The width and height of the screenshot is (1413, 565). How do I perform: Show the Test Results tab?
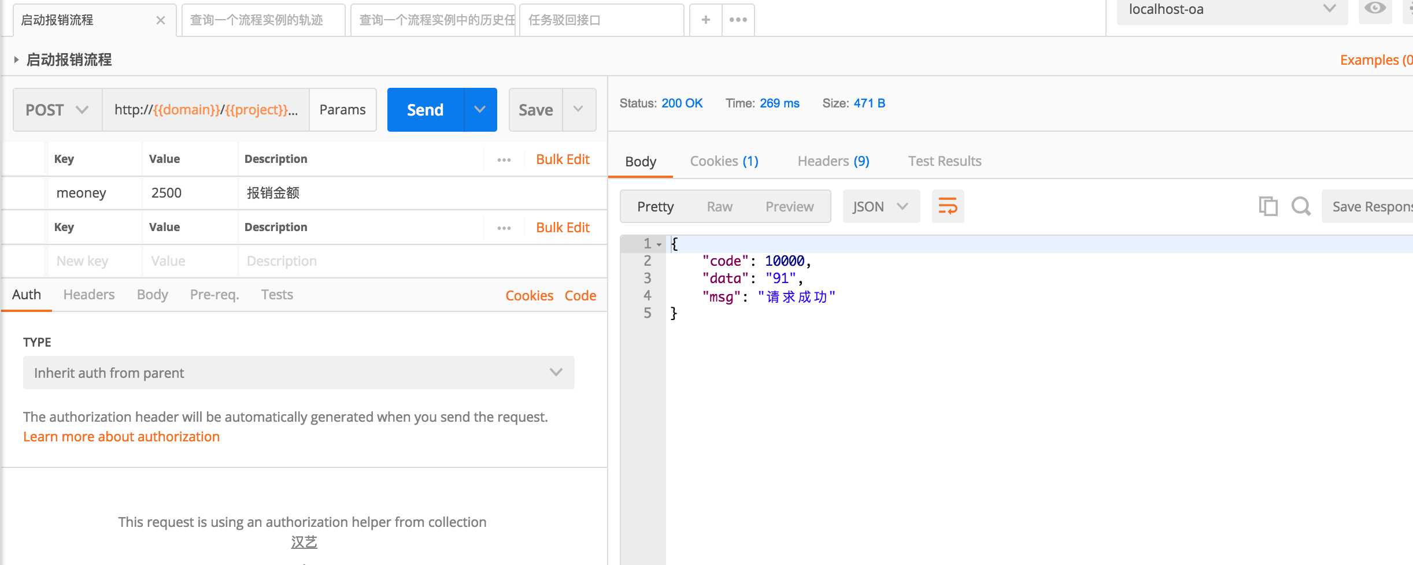click(945, 161)
